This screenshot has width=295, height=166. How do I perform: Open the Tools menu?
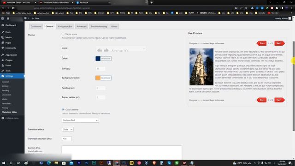coord(8,71)
